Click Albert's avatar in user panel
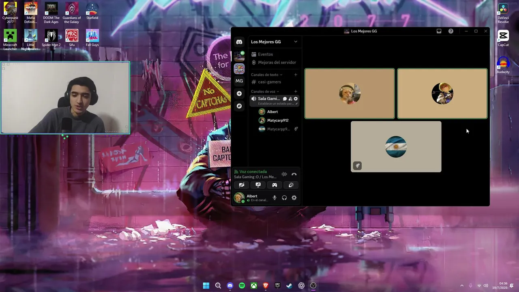Screen dimensions: 519x292 pyautogui.click(x=239, y=198)
